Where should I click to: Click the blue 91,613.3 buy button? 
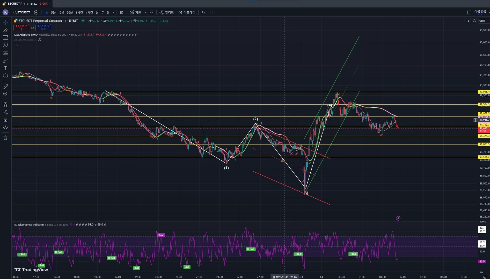click(x=43, y=27)
